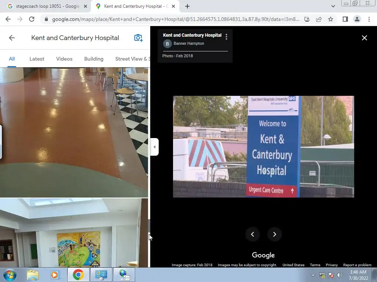Open the globe checklist taskbar app
Screen dimensions: 377x282
pos(124,275)
